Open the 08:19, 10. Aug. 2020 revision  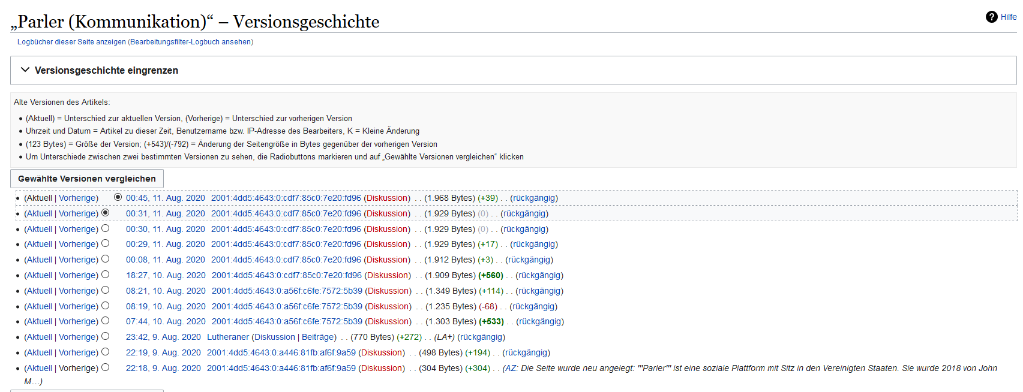point(166,307)
